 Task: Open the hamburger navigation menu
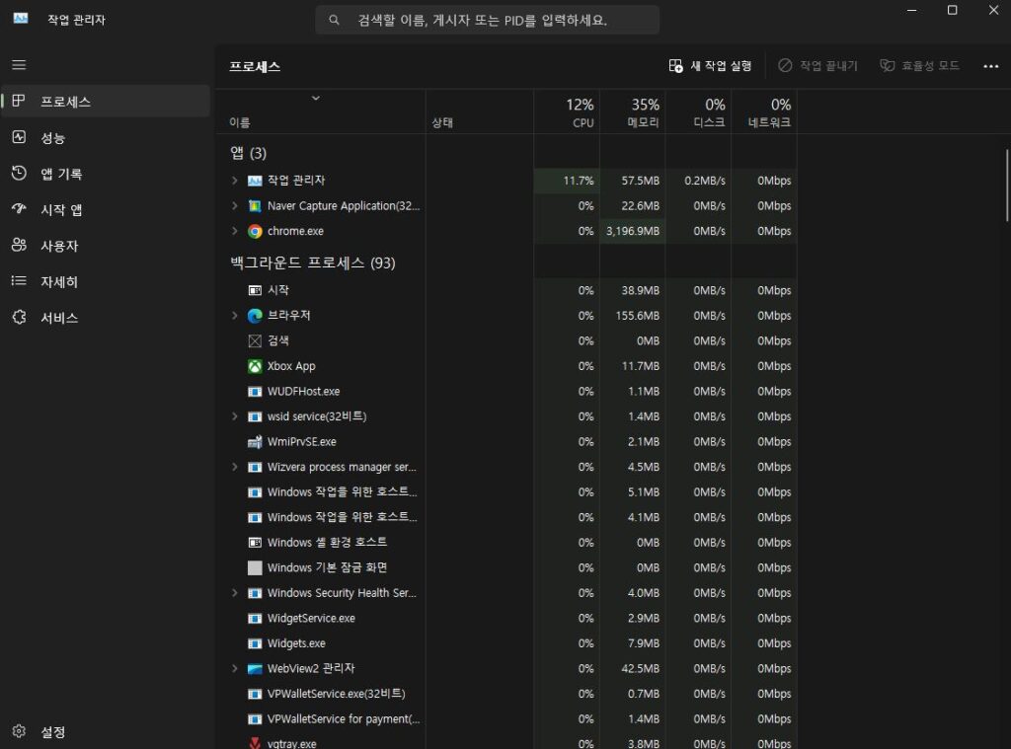pyautogui.click(x=19, y=65)
